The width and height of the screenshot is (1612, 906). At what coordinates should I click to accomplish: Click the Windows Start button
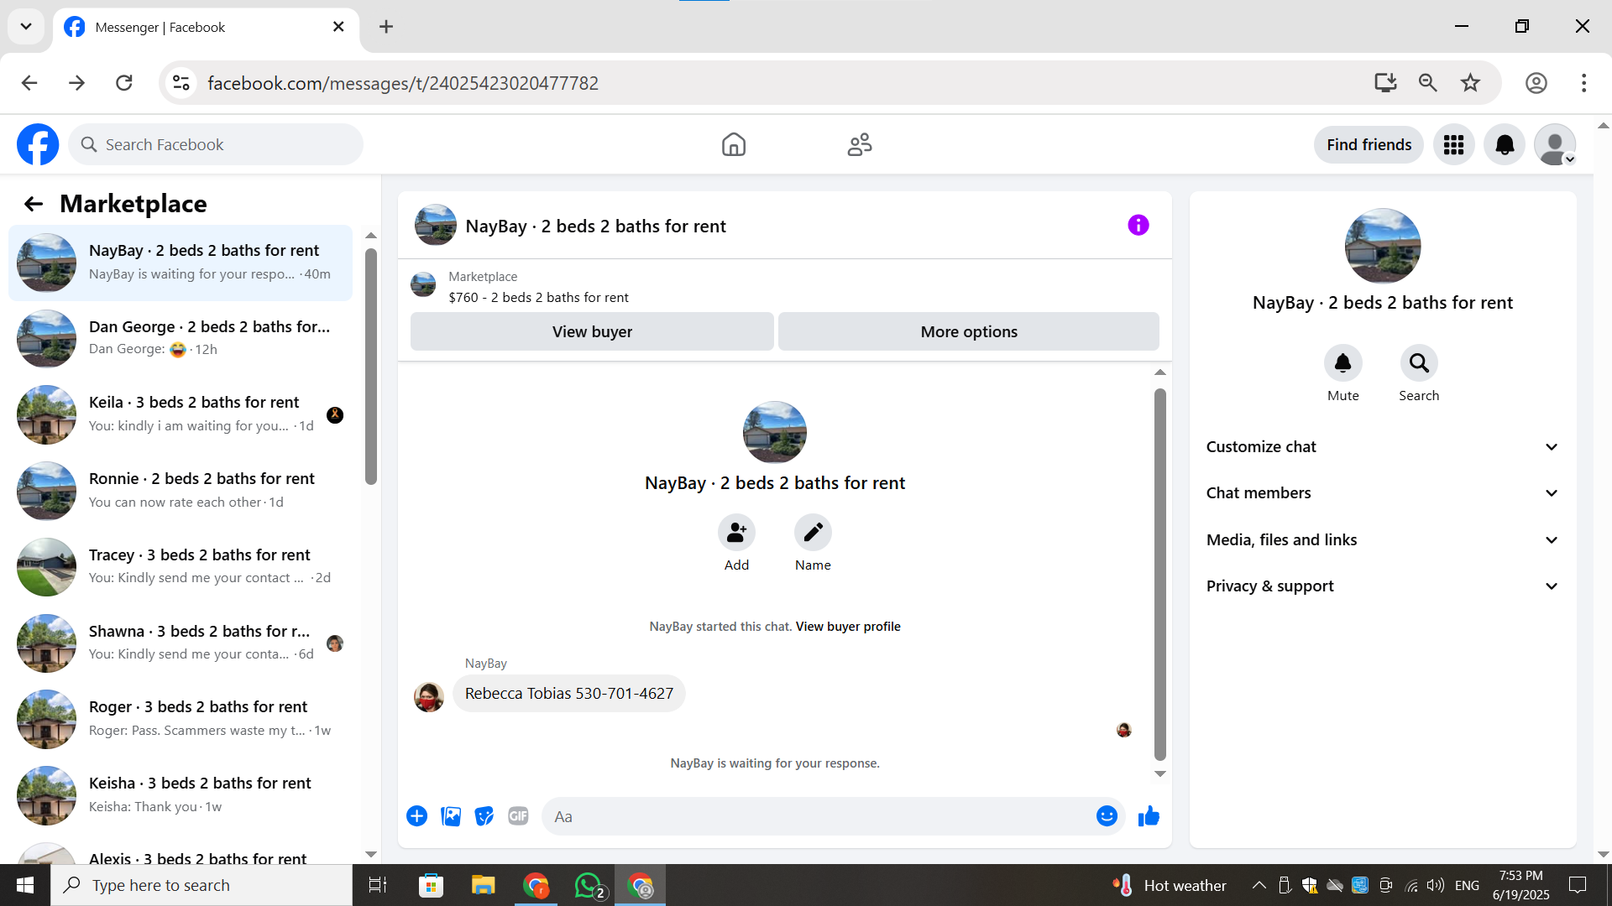(x=25, y=885)
